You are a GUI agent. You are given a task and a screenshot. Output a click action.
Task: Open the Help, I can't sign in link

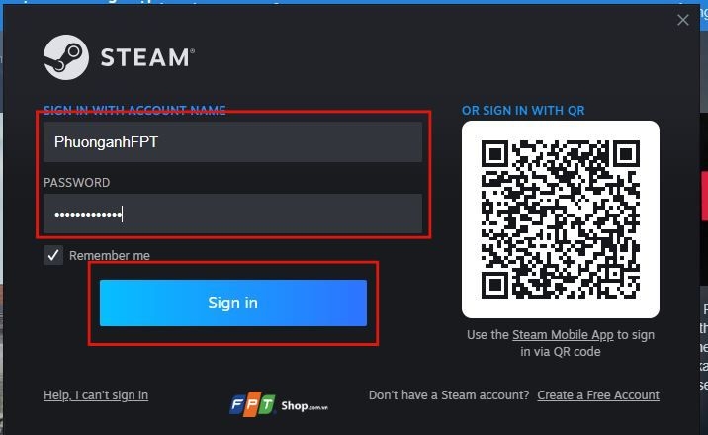pos(96,395)
